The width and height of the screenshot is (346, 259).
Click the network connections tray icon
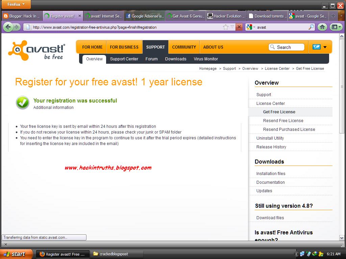coord(302,254)
